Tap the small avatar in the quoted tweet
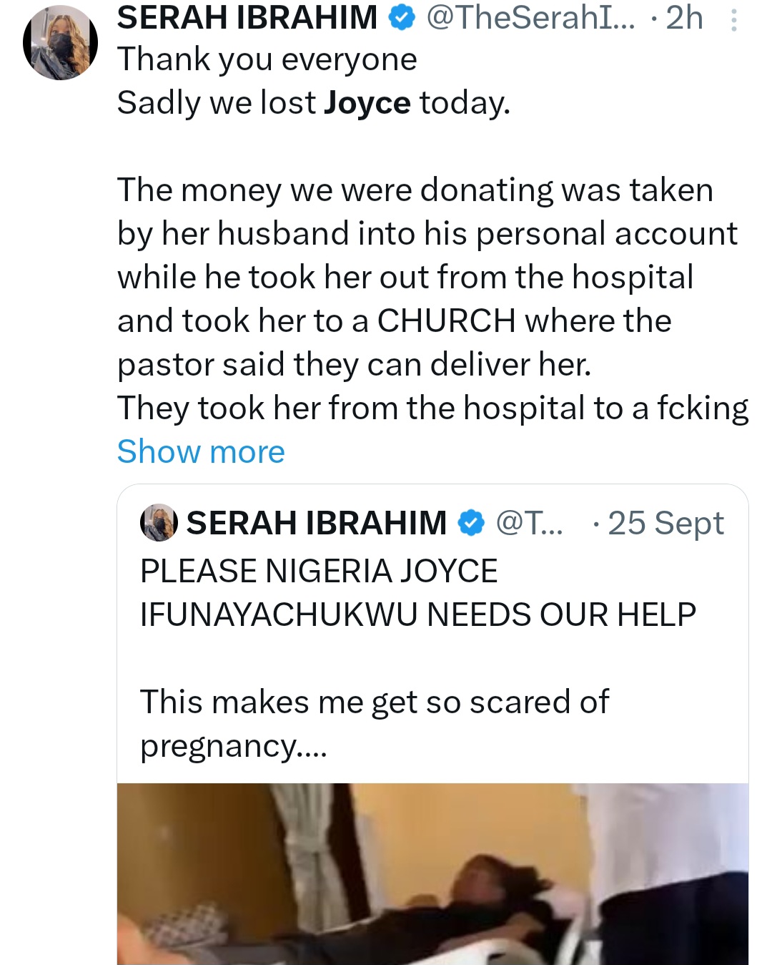The height and width of the screenshot is (965, 772). pyautogui.click(x=159, y=522)
